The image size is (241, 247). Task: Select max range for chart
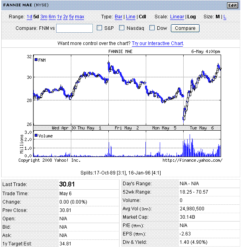[79, 17]
